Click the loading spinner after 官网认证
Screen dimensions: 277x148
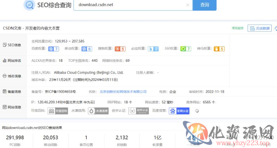click(197, 111)
